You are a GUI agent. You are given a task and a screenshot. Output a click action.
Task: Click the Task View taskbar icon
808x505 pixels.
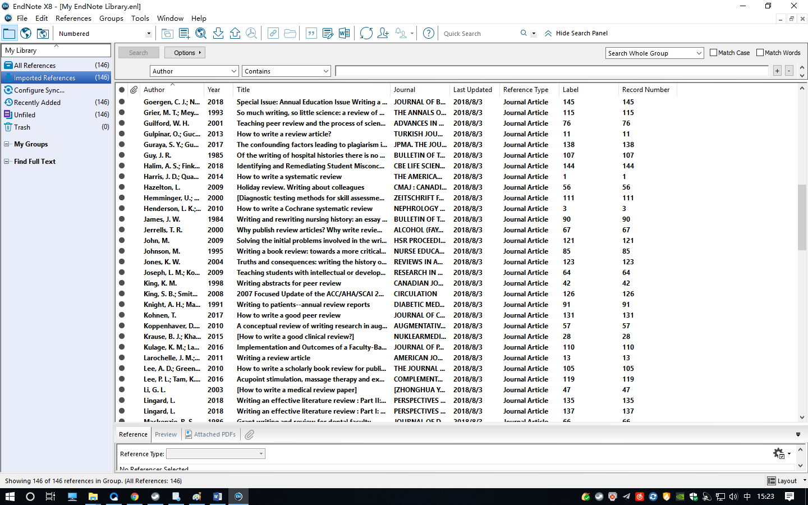click(50, 497)
